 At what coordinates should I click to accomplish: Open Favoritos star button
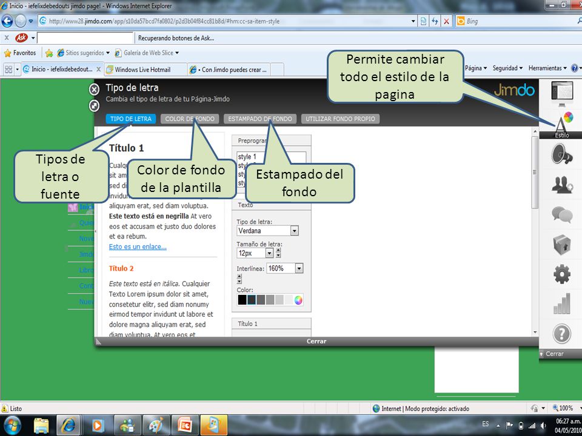[20, 53]
